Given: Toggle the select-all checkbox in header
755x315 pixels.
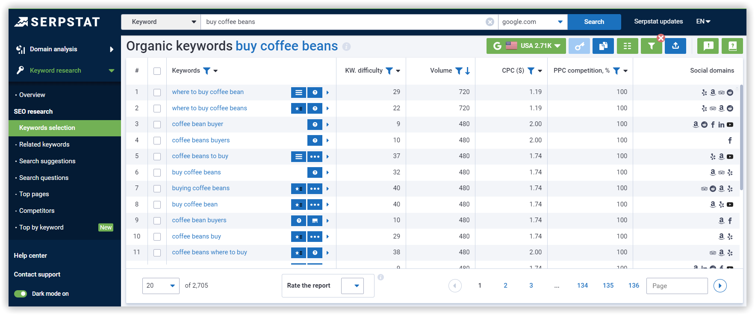Looking at the screenshot, I should point(157,71).
